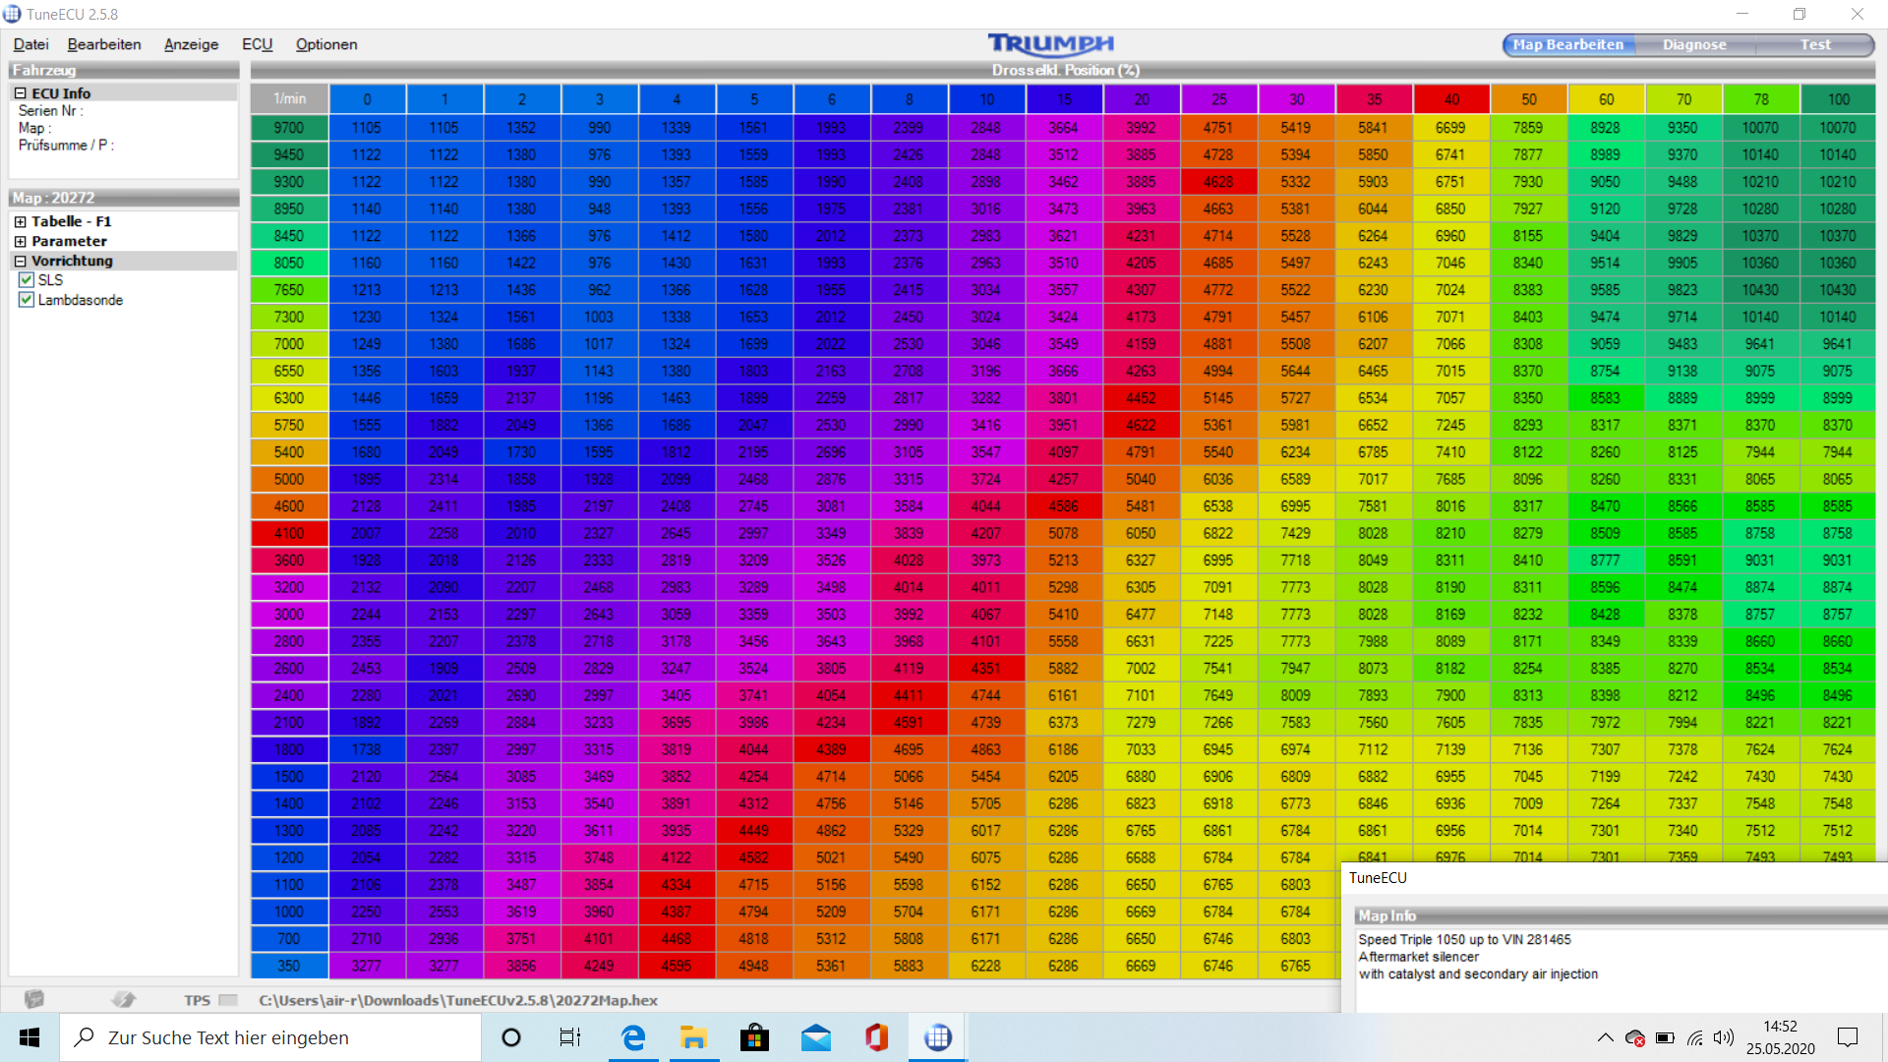Open Wi-Fi network tray icon
Image resolution: width=1888 pixels, height=1062 pixels.
tap(1694, 1037)
